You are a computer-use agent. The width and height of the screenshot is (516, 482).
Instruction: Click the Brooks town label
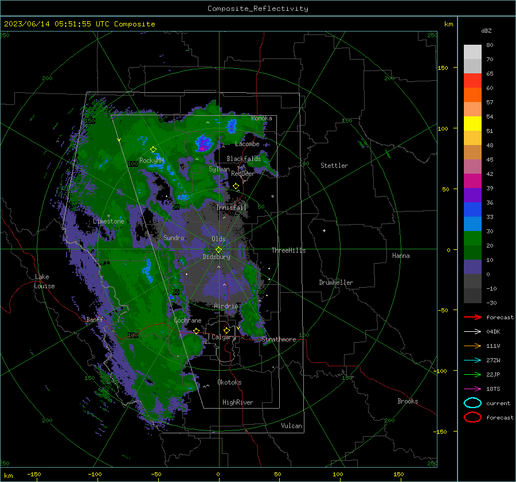pos(408,401)
